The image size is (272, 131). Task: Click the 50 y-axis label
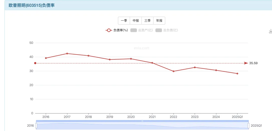point(31,43)
